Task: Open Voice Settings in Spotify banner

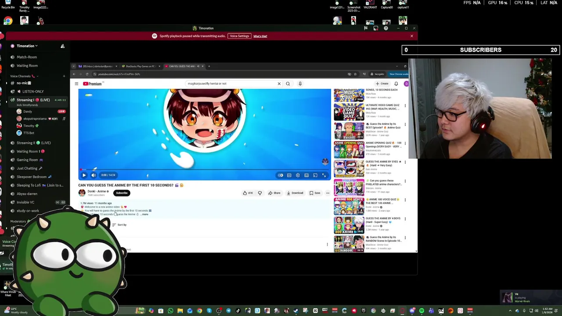Action: pos(239,36)
